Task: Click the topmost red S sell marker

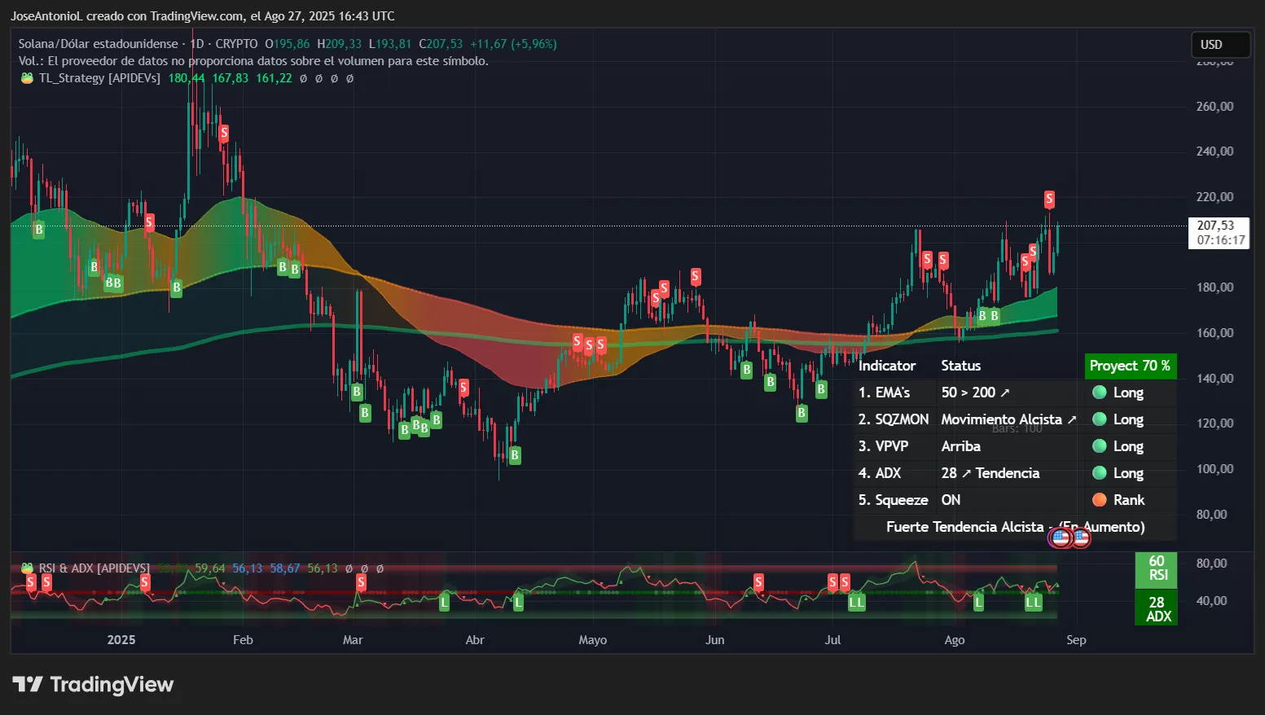Action: (223, 133)
